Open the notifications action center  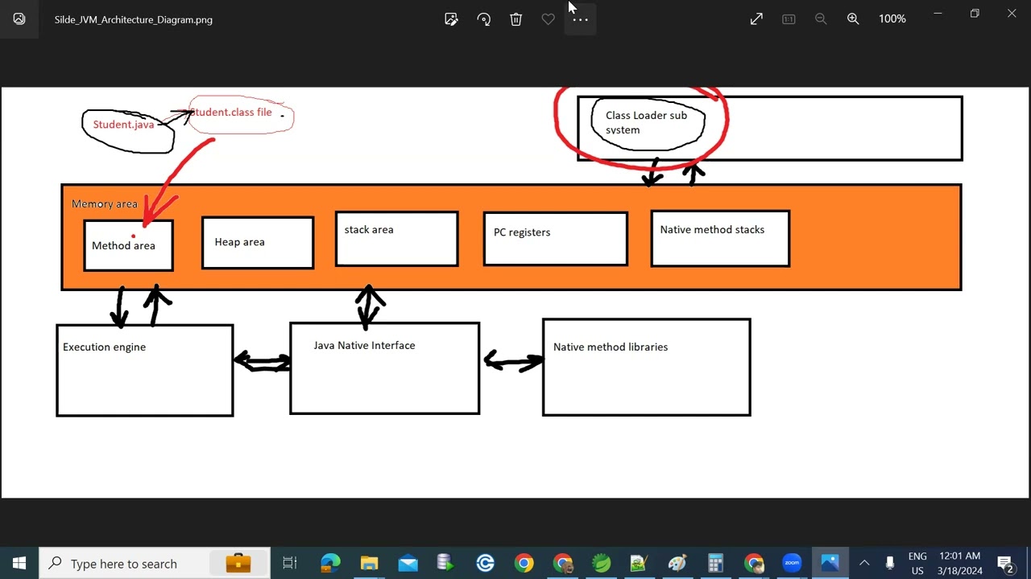(1005, 563)
